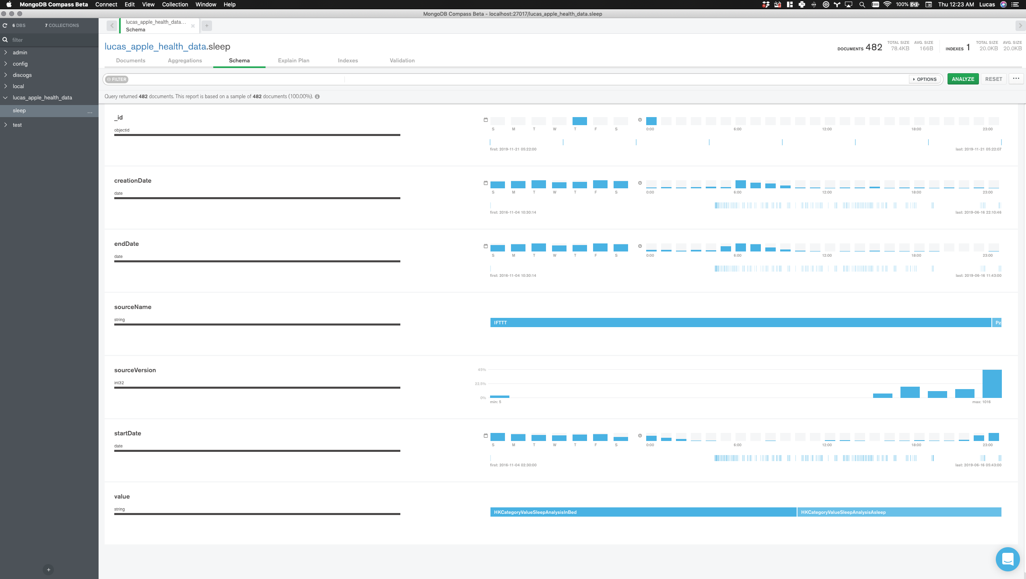Viewport: 1026px width, 579px height.
Task: Click the sample info icon after 100.00%
Action: pos(317,97)
